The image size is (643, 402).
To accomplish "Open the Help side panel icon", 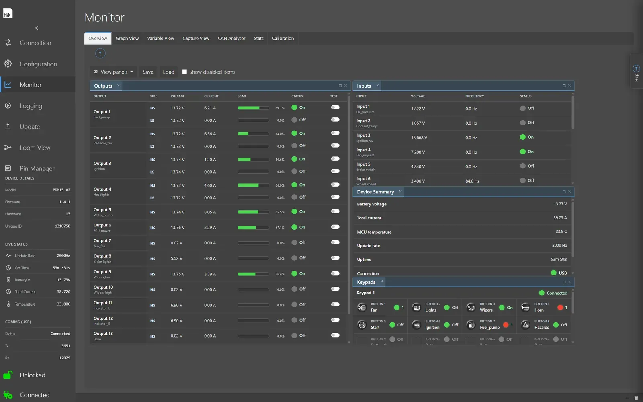I will coord(636,68).
